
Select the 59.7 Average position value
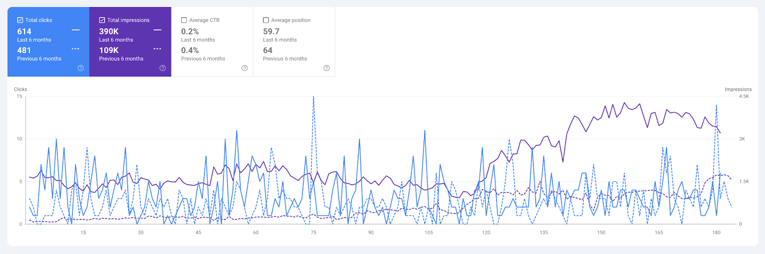pyautogui.click(x=271, y=32)
